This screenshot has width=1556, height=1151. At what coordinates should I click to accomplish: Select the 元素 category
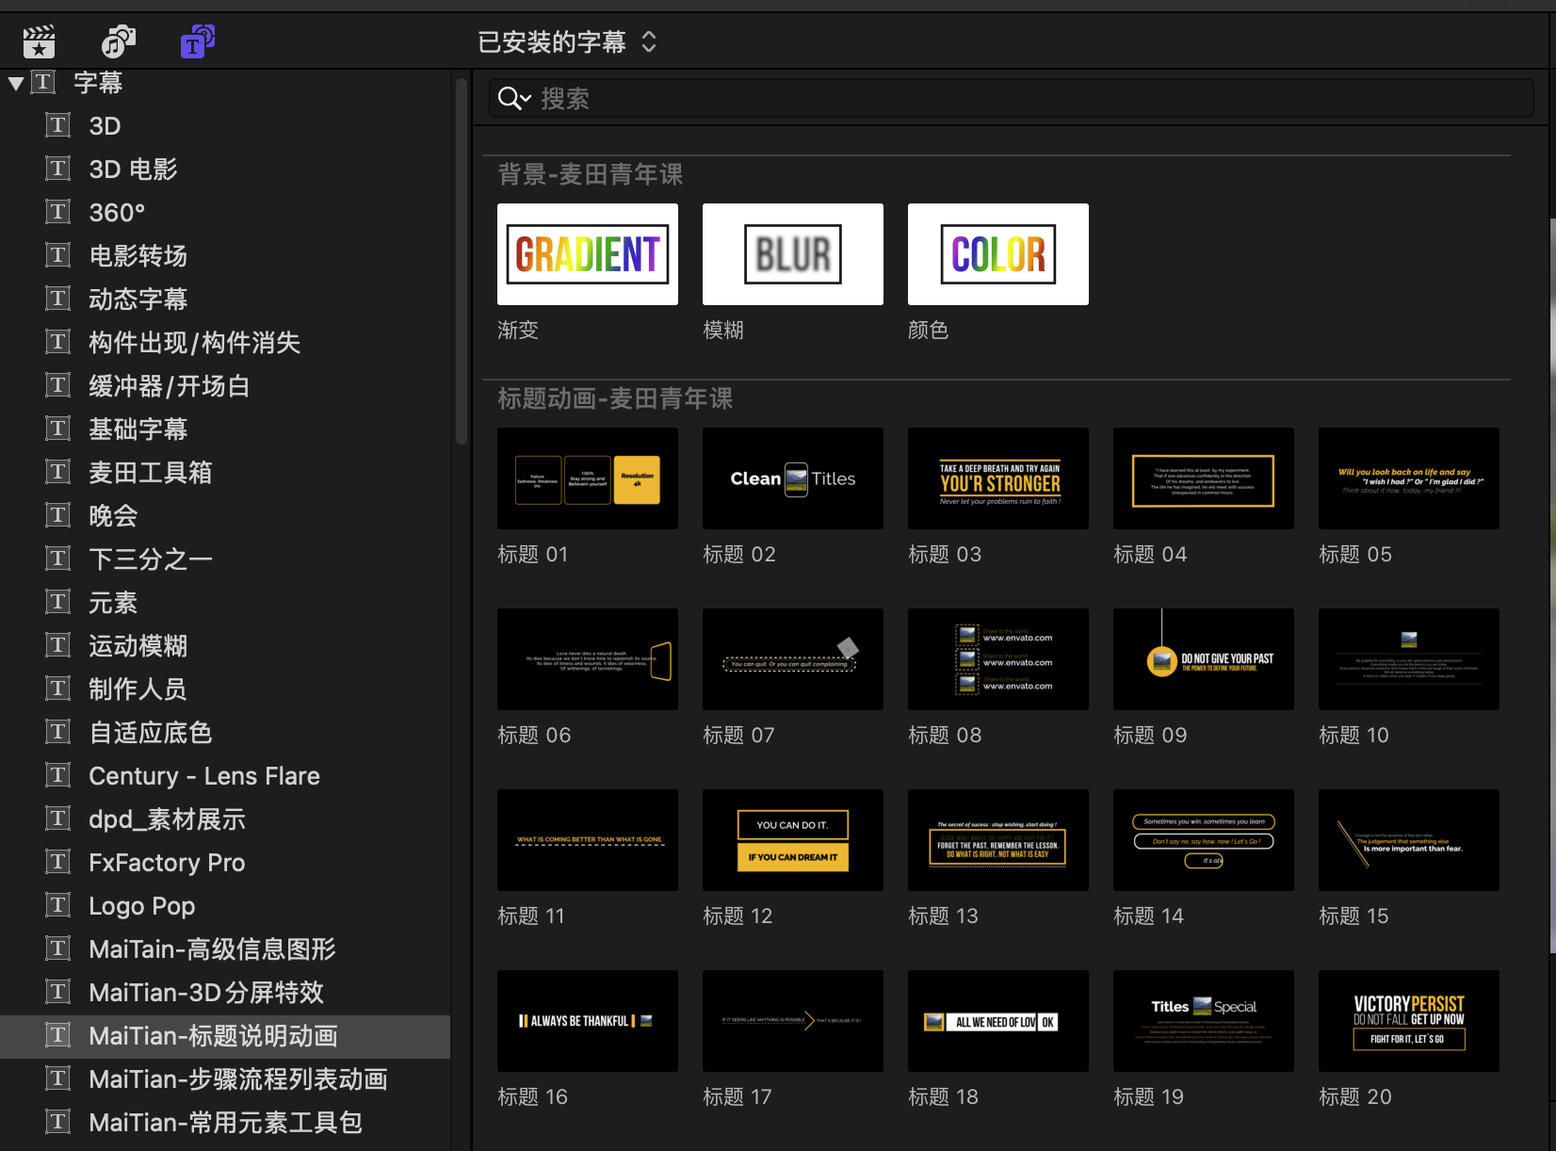coord(226,603)
